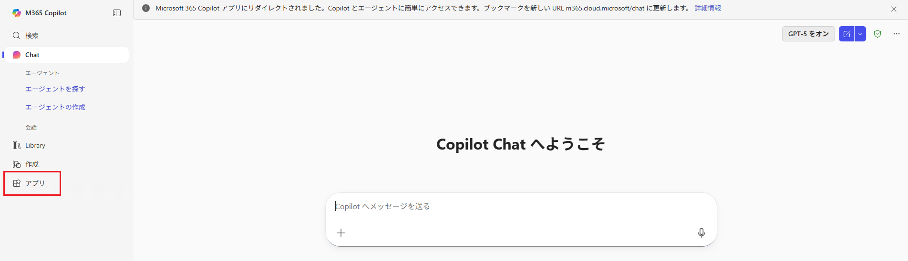
Task: Start a new chat with compose icon
Action: [846, 34]
